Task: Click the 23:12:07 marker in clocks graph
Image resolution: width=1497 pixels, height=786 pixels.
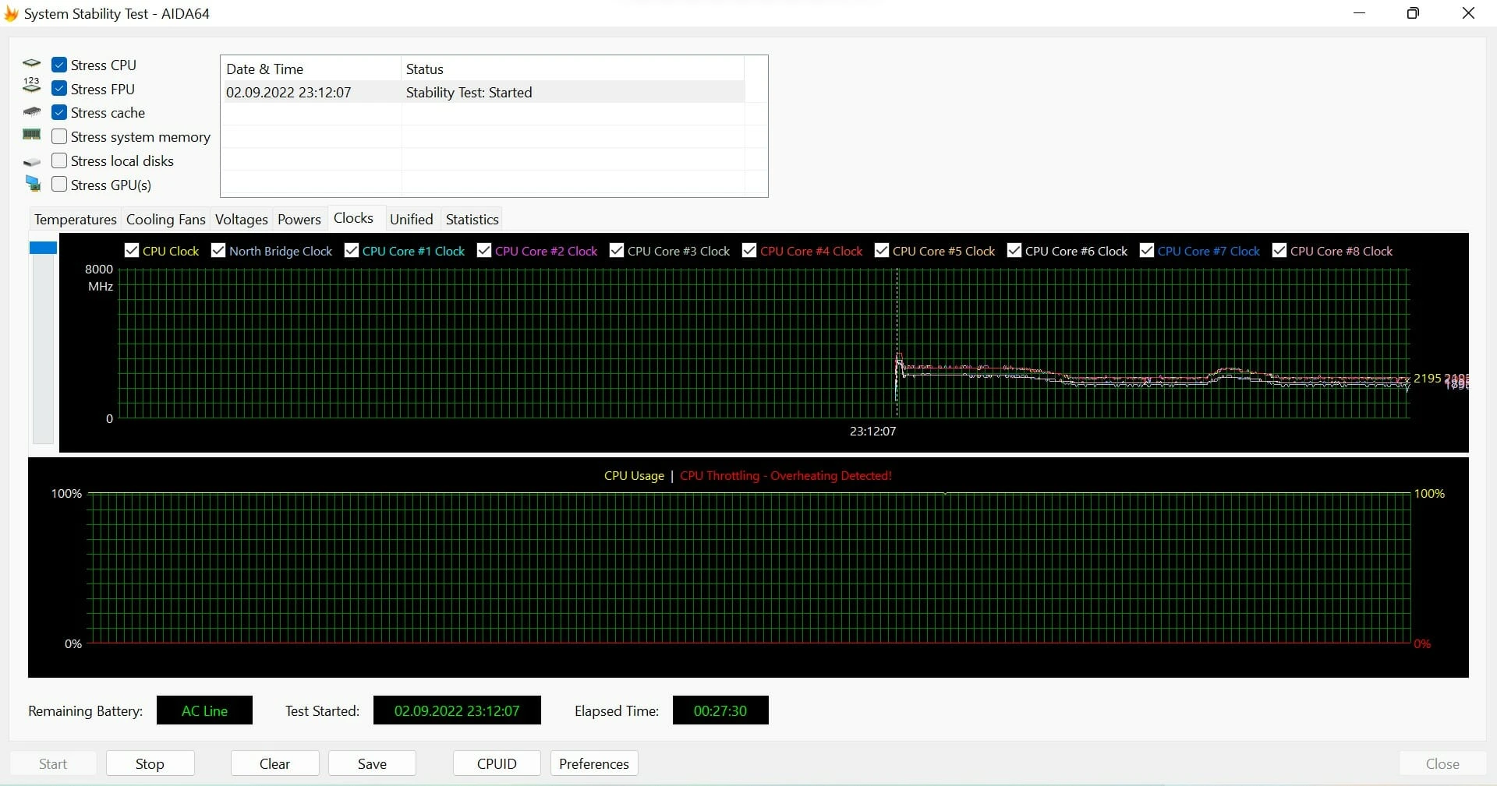Action: click(872, 431)
